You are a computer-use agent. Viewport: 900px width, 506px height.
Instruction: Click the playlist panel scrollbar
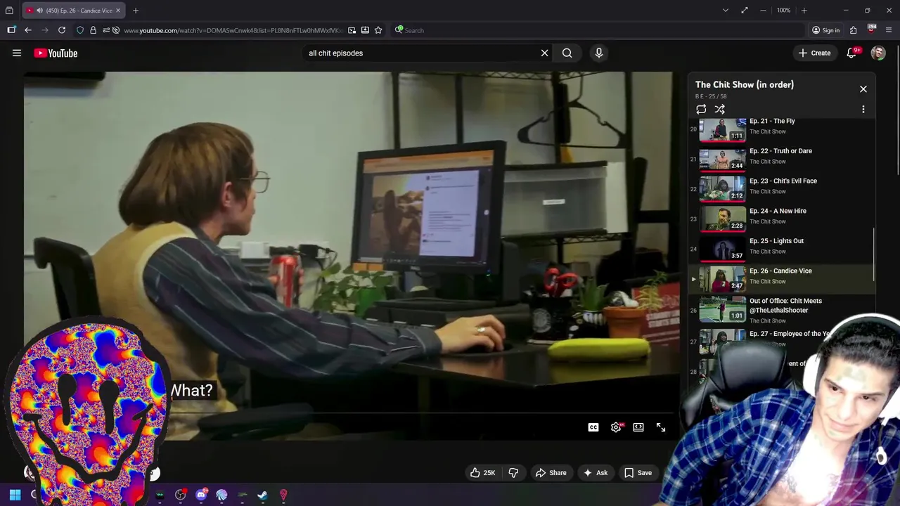pos(873,253)
